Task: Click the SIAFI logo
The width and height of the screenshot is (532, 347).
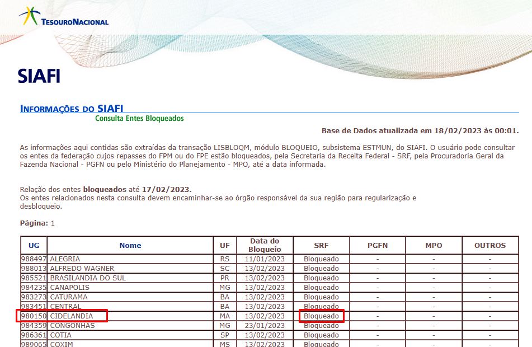Action: point(39,77)
